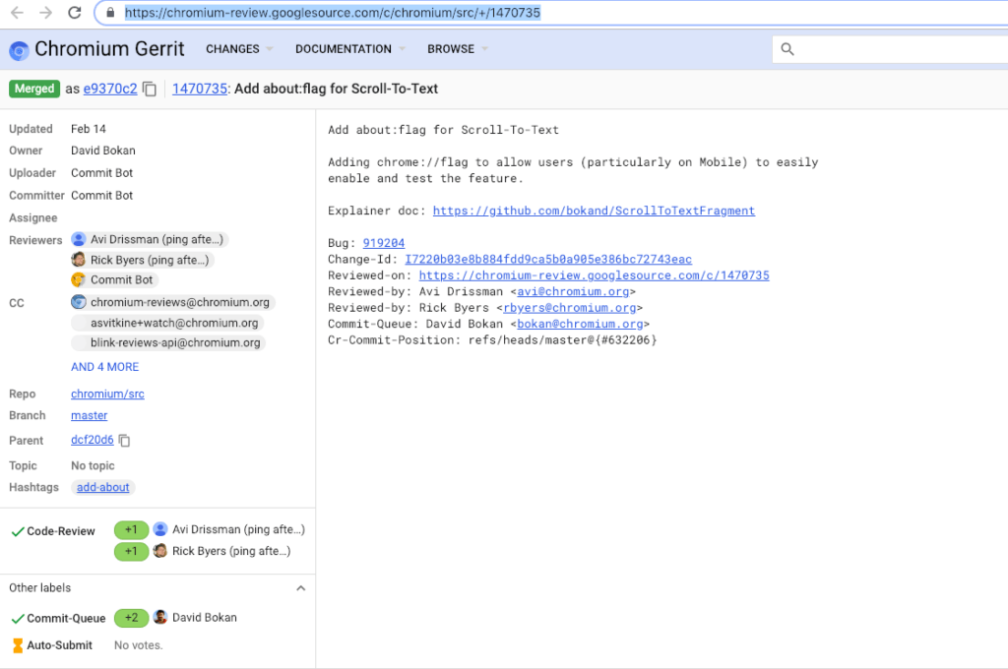
Task: Open the CHANGES dropdown menu
Action: (x=238, y=49)
